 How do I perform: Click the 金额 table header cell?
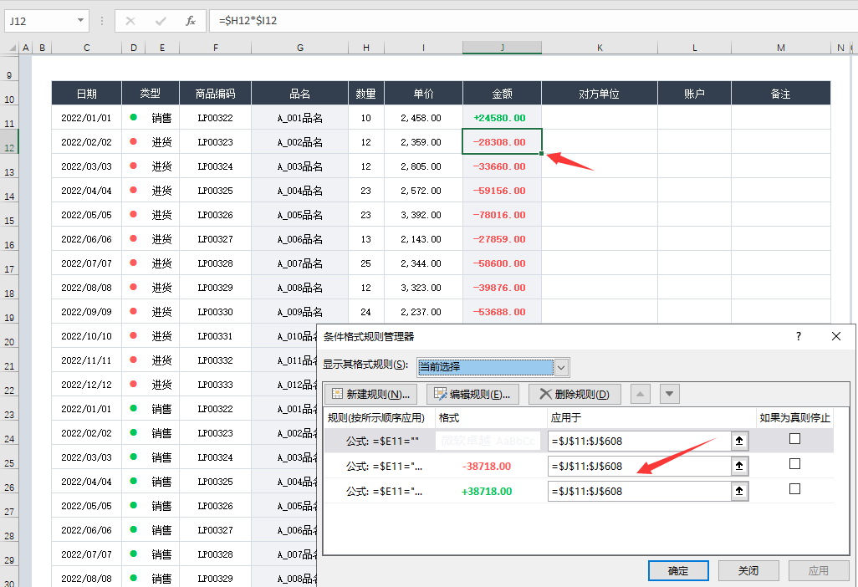(x=502, y=94)
